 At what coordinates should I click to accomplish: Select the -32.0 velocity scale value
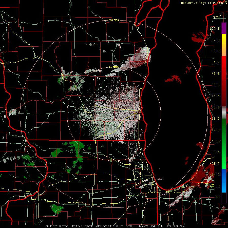point(215,130)
